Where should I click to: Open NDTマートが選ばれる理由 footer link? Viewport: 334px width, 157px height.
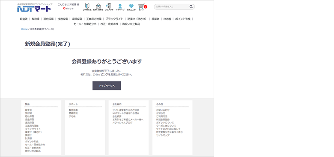coord(126,113)
